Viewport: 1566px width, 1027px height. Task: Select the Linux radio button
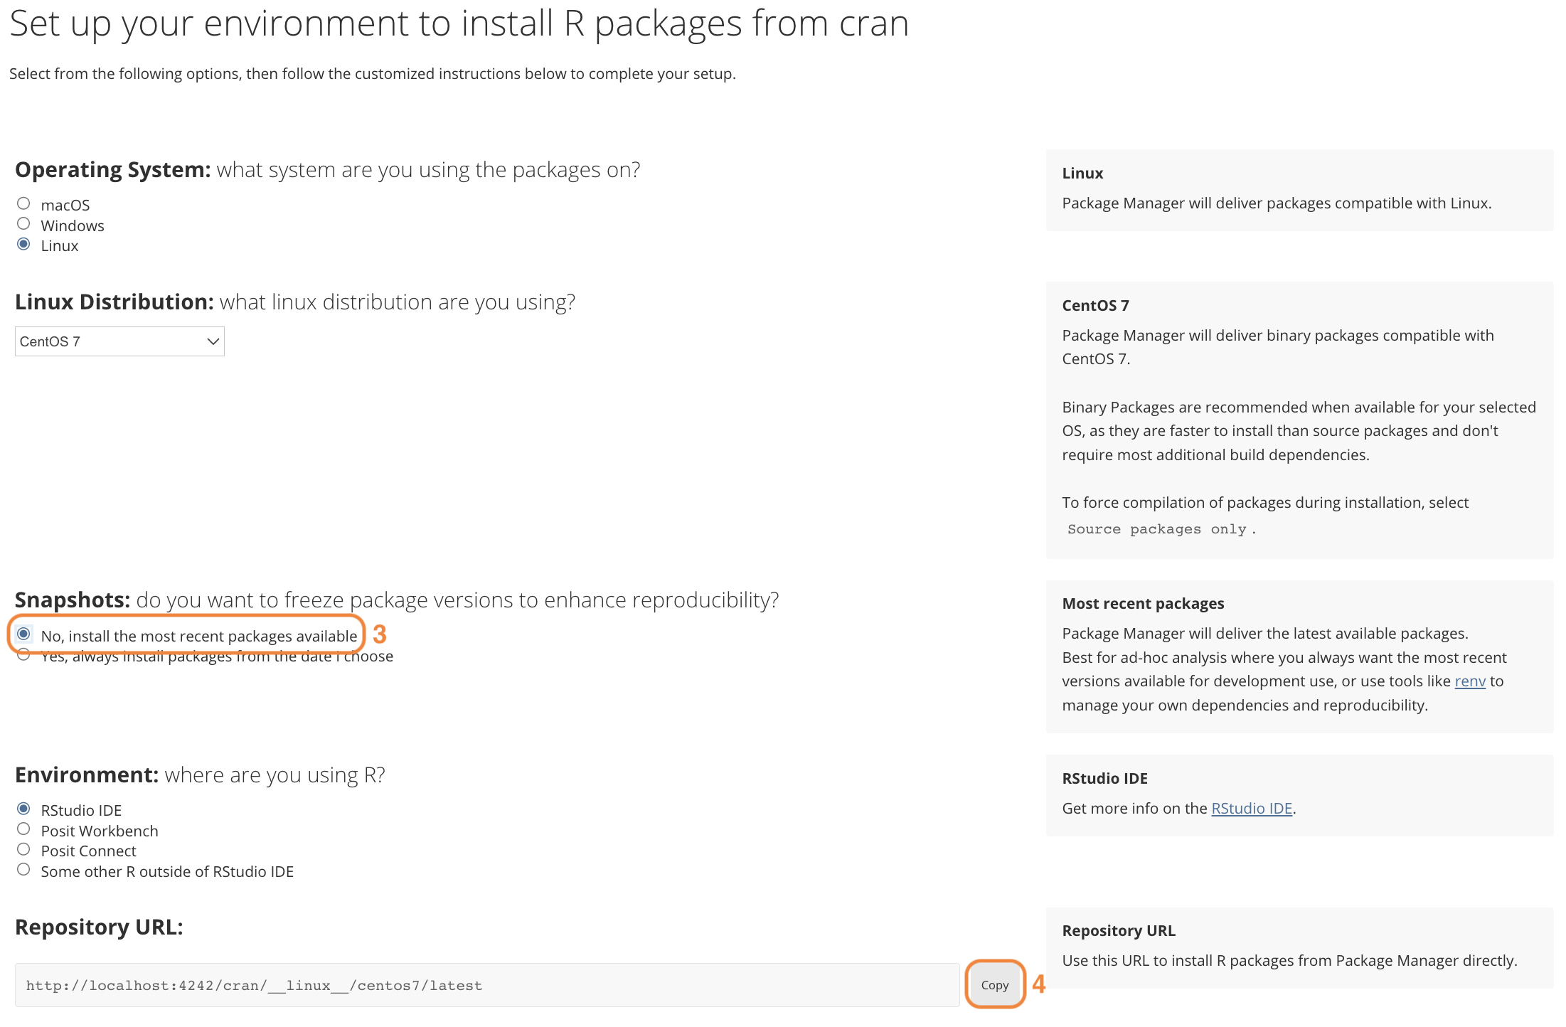(23, 245)
